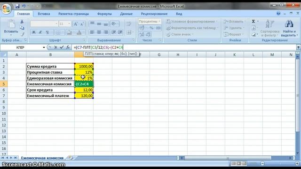Click the percent style button
301x169 pixels.
pyautogui.click(x=151, y=28)
